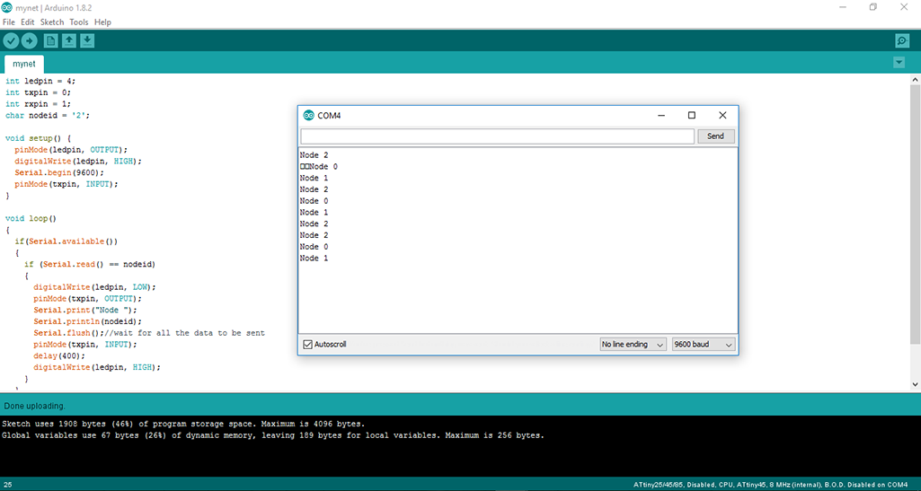The width and height of the screenshot is (921, 491).
Task: Open the Serial Monitor magnifier icon
Action: 902,40
